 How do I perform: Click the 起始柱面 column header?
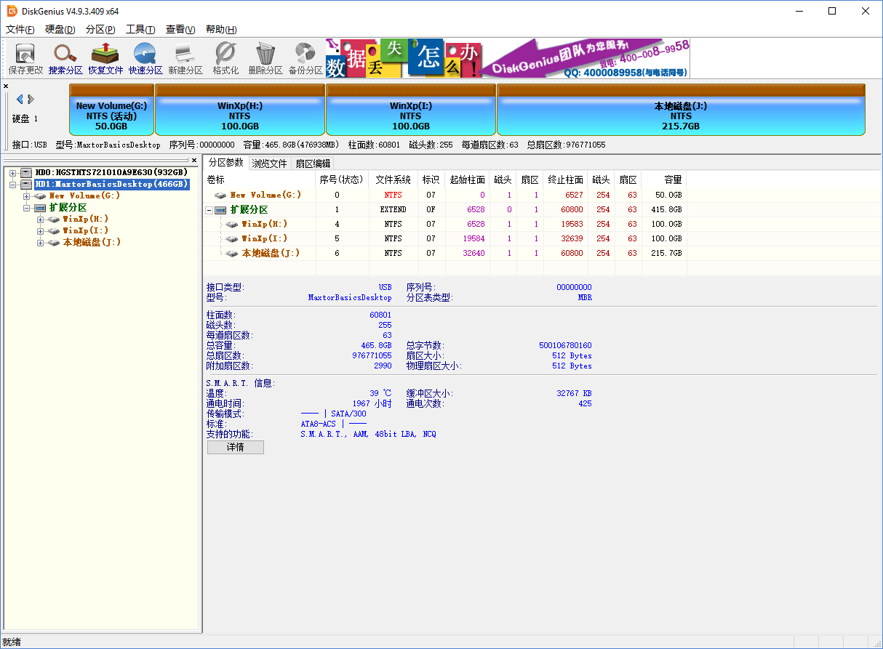click(467, 180)
